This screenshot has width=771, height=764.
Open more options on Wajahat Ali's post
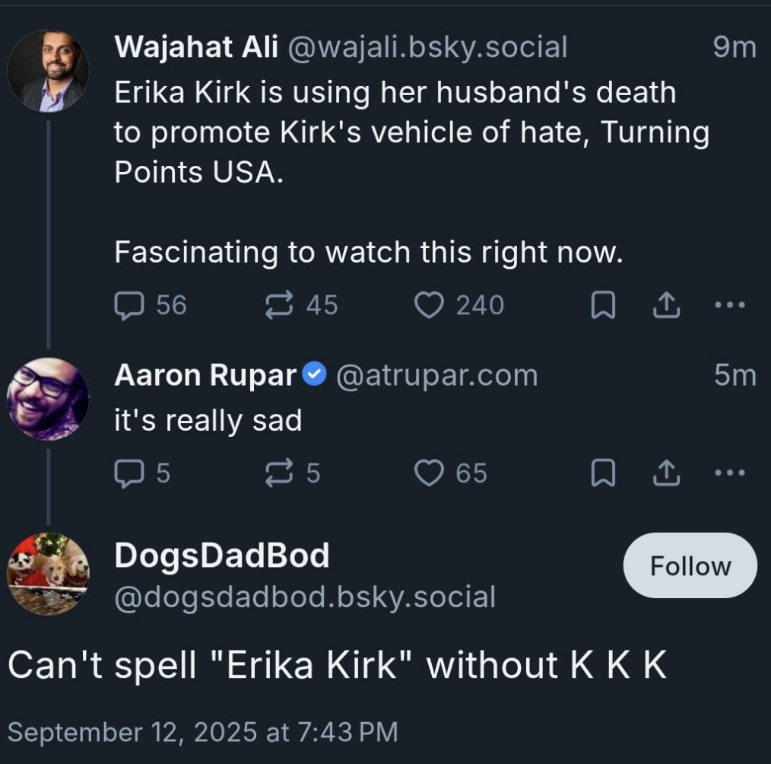pyautogui.click(x=730, y=305)
